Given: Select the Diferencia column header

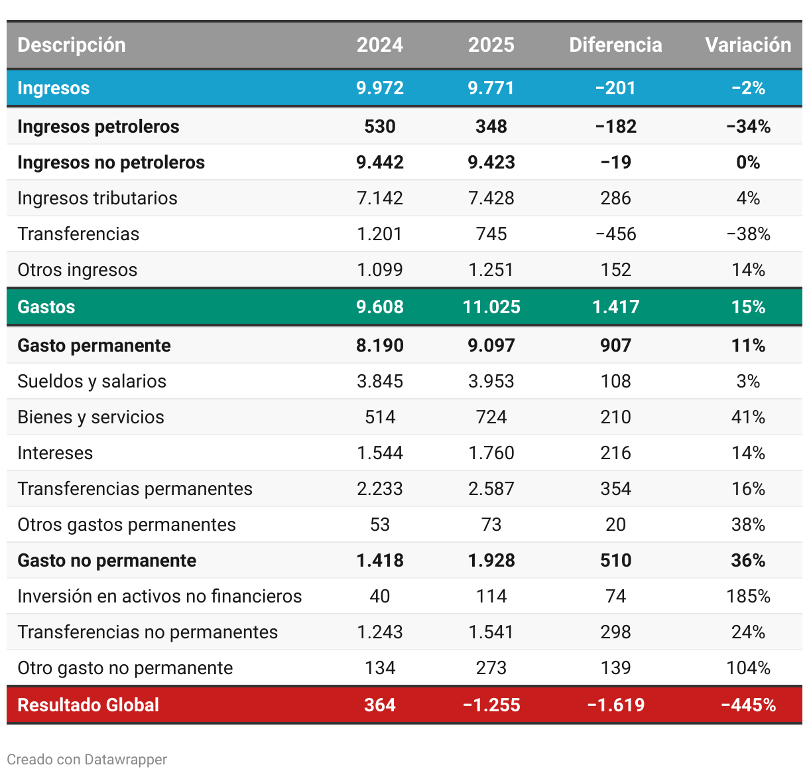Looking at the screenshot, I should (615, 45).
